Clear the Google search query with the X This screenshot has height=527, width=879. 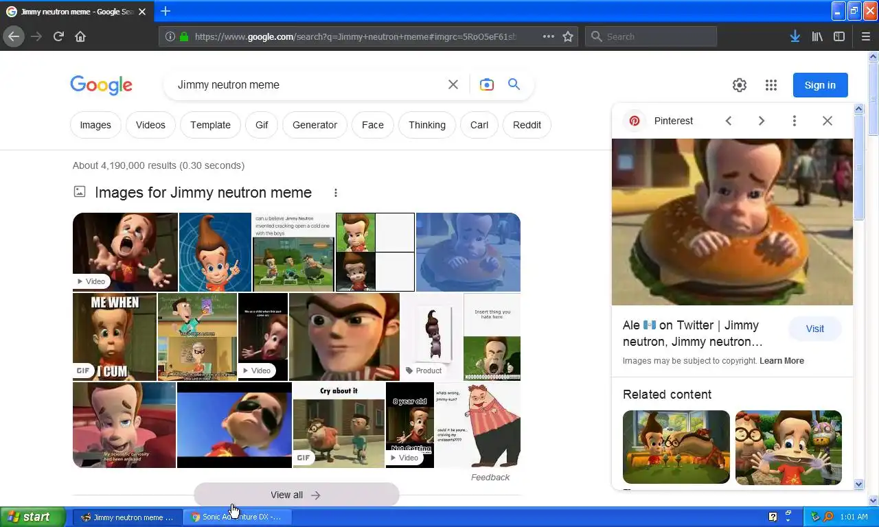click(453, 84)
